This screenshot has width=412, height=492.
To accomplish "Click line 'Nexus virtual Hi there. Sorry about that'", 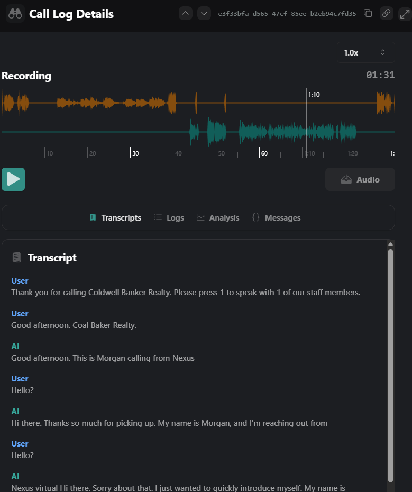I will tap(178, 488).
